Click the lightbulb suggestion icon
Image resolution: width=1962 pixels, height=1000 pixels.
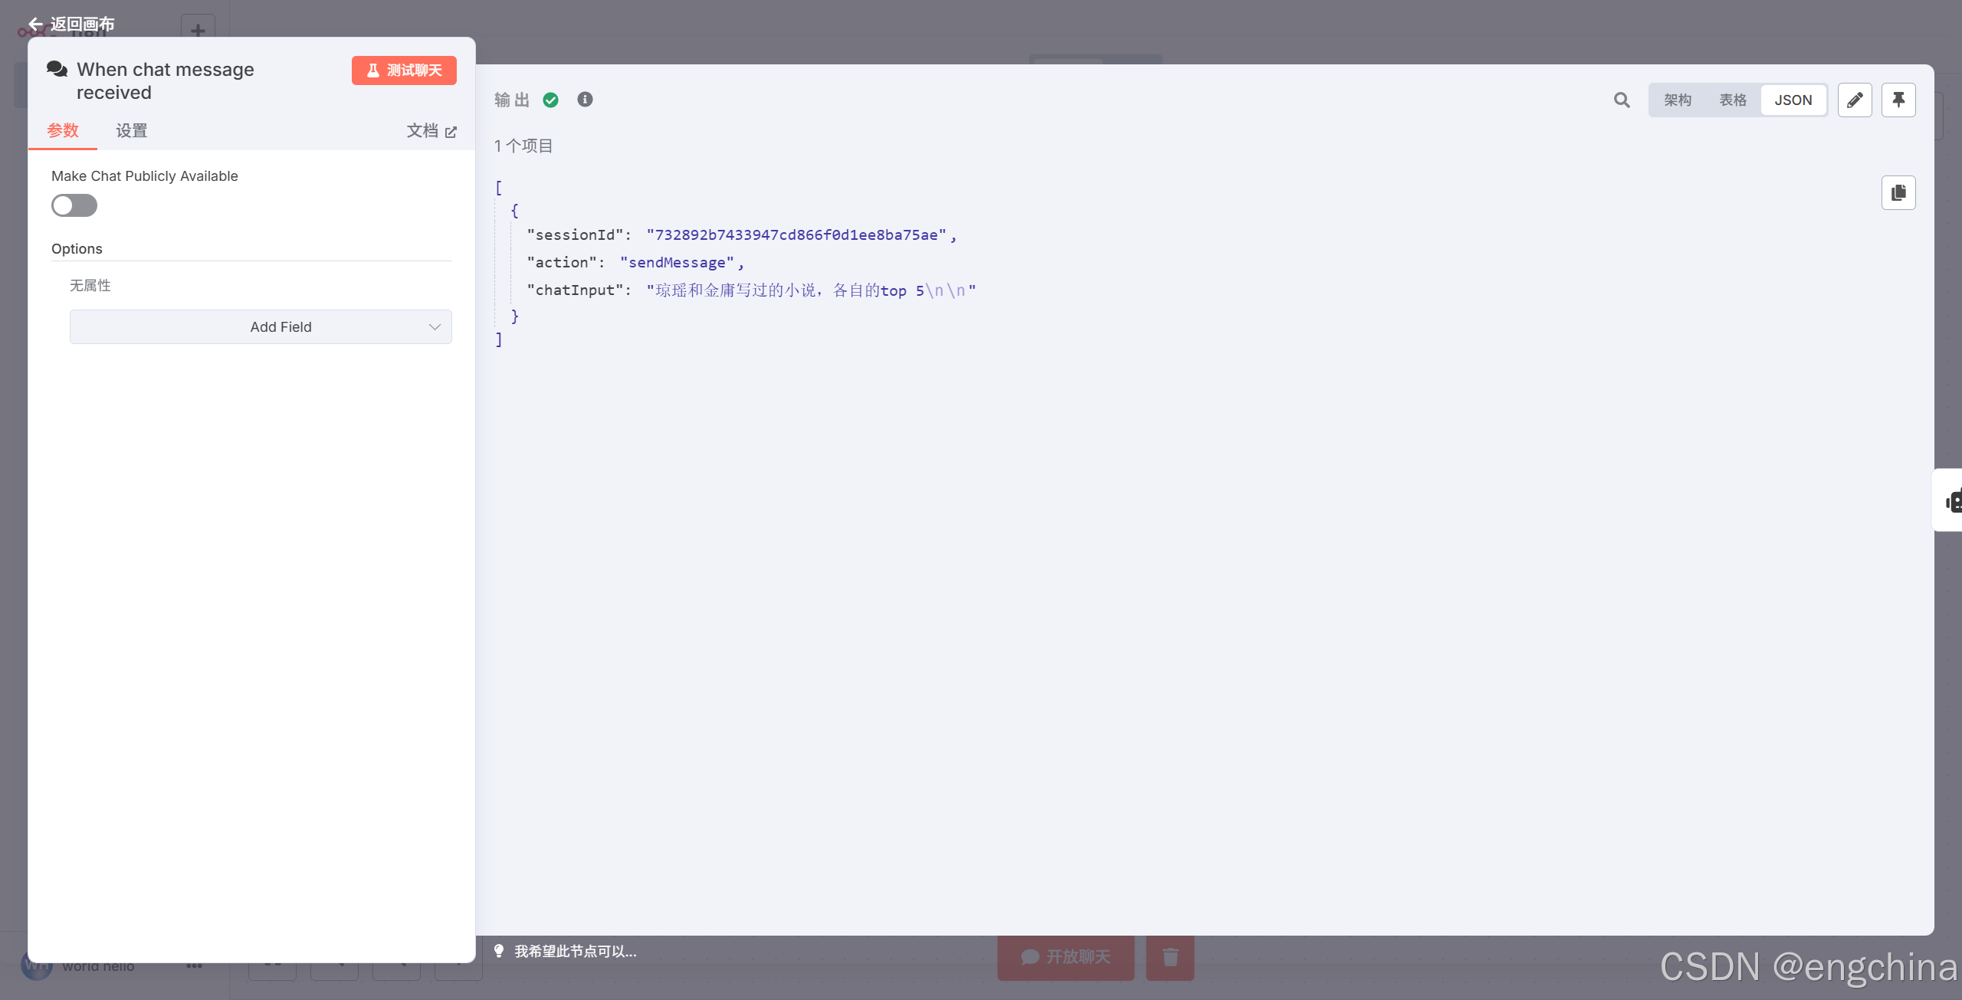[x=499, y=951]
